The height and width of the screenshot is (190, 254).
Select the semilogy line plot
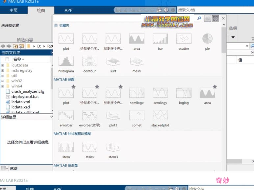(160, 96)
